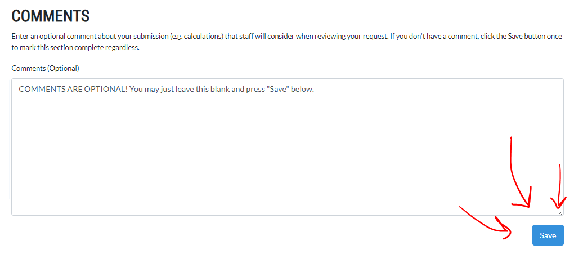The height and width of the screenshot is (254, 574).
Task: Click the "COMMENTS ARE OPTIONAL!" placeholder text
Action: click(73, 90)
